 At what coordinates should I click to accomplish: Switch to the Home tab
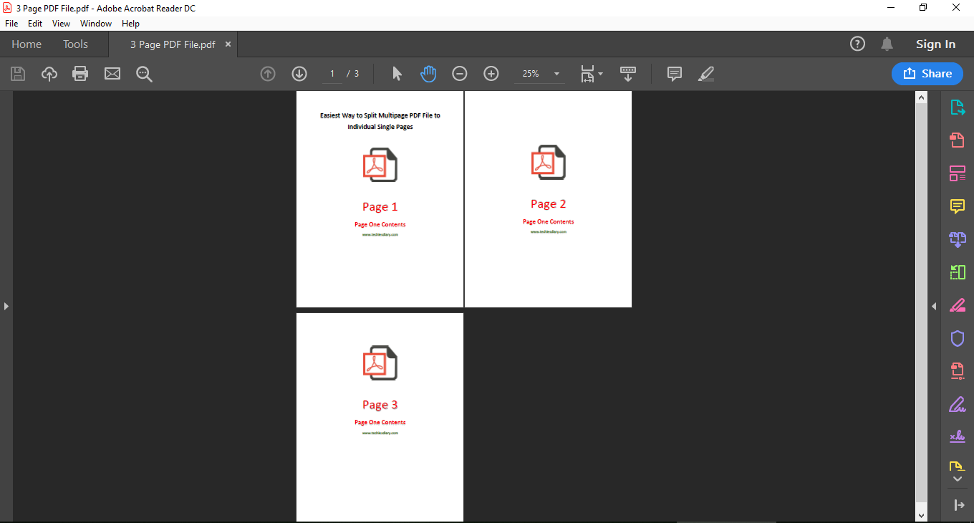tap(26, 44)
